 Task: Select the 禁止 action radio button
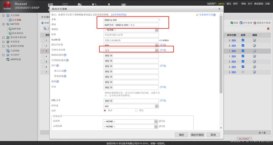click(136, 110)
